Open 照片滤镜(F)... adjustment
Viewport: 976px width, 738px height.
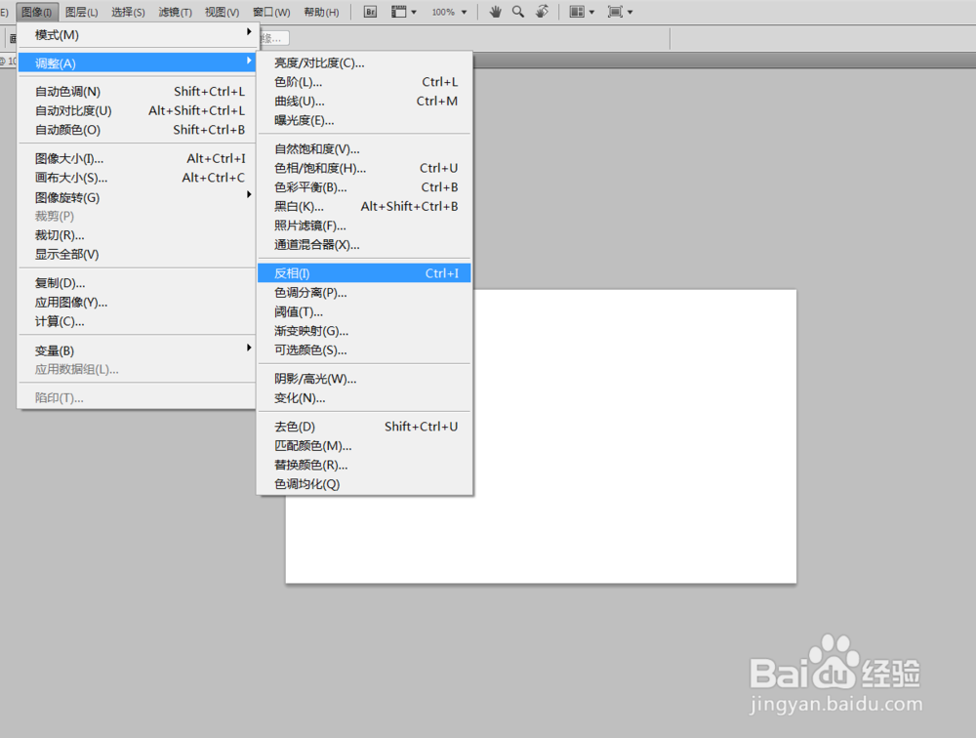click(x=364, y=226)
